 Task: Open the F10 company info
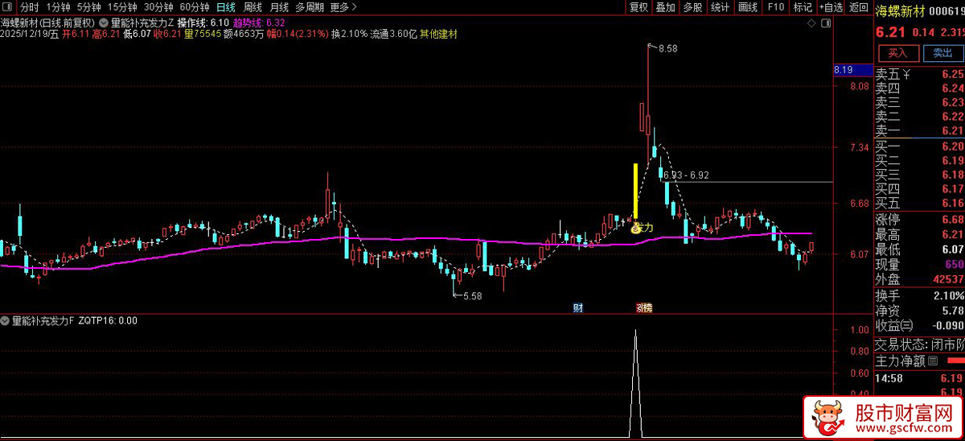(x=775, y=7)
